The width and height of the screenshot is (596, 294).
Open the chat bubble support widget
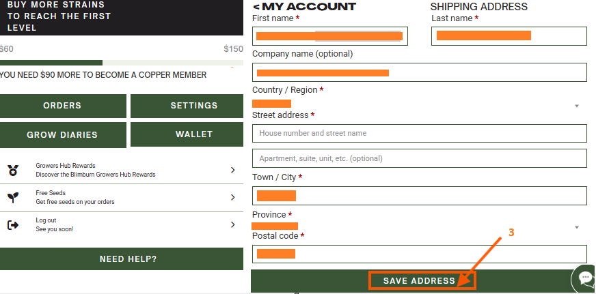click(586, 279)
